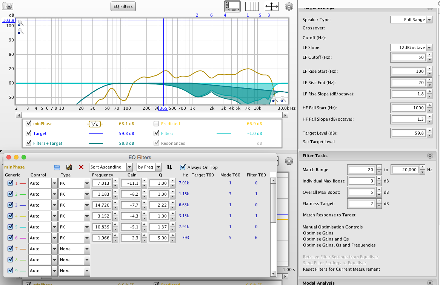Increase Target Level stepper up
440x285 pixels.
(x=429, y=131)
